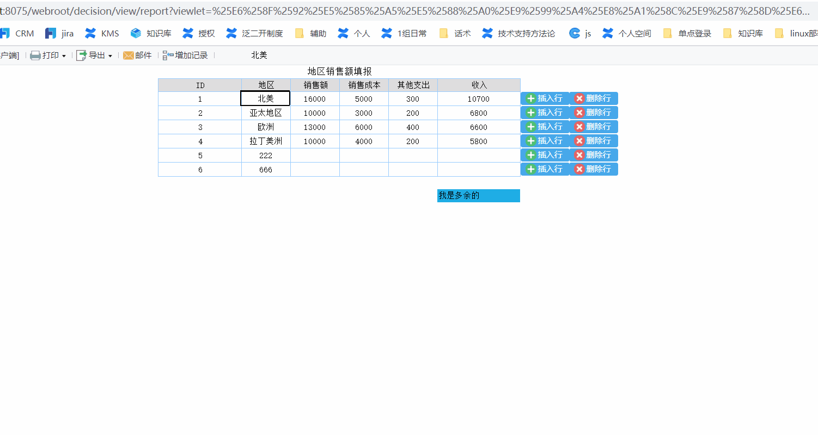818x435 pixels.
Task: Open the 1组日常 bookmark
Action: pos(404,33)
